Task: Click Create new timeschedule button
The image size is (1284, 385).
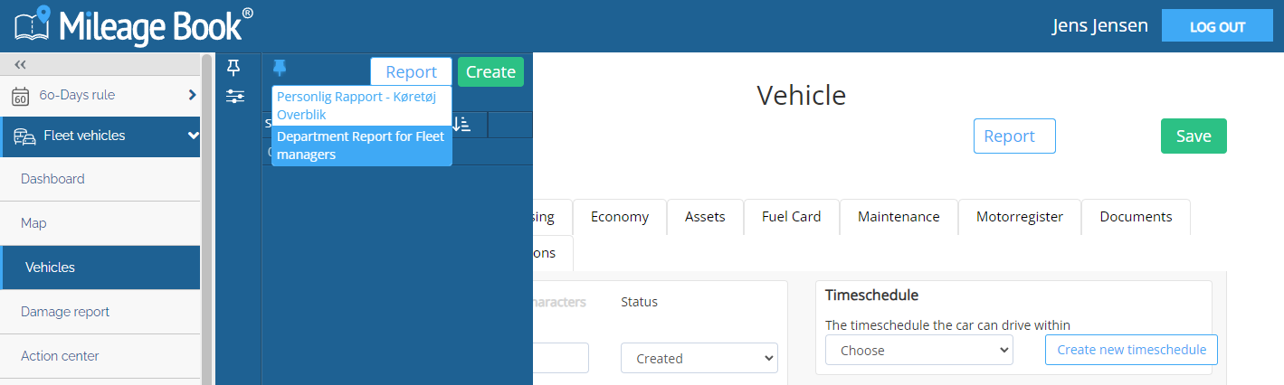Action: (1131, 350)
